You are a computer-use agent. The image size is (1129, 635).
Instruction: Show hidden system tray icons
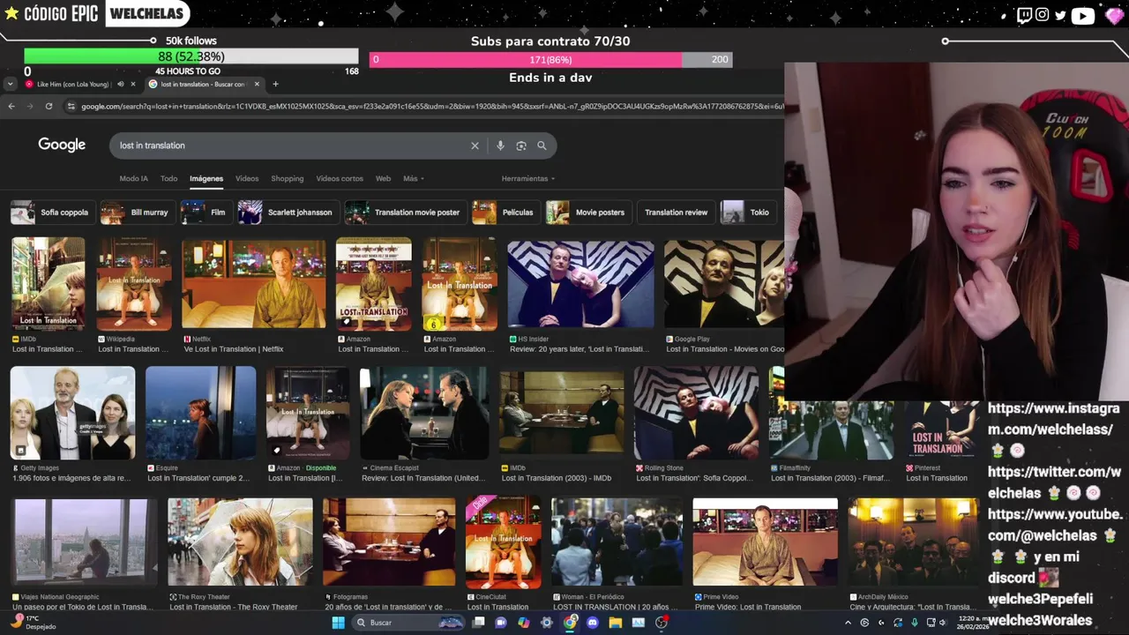849,623
